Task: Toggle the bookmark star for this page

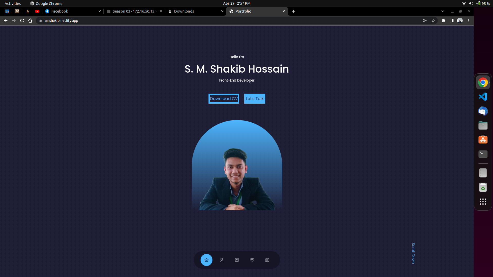Action: pos(433,21)
